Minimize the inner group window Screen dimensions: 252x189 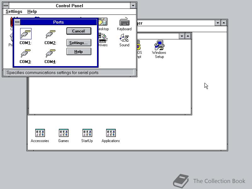point(182,36)
